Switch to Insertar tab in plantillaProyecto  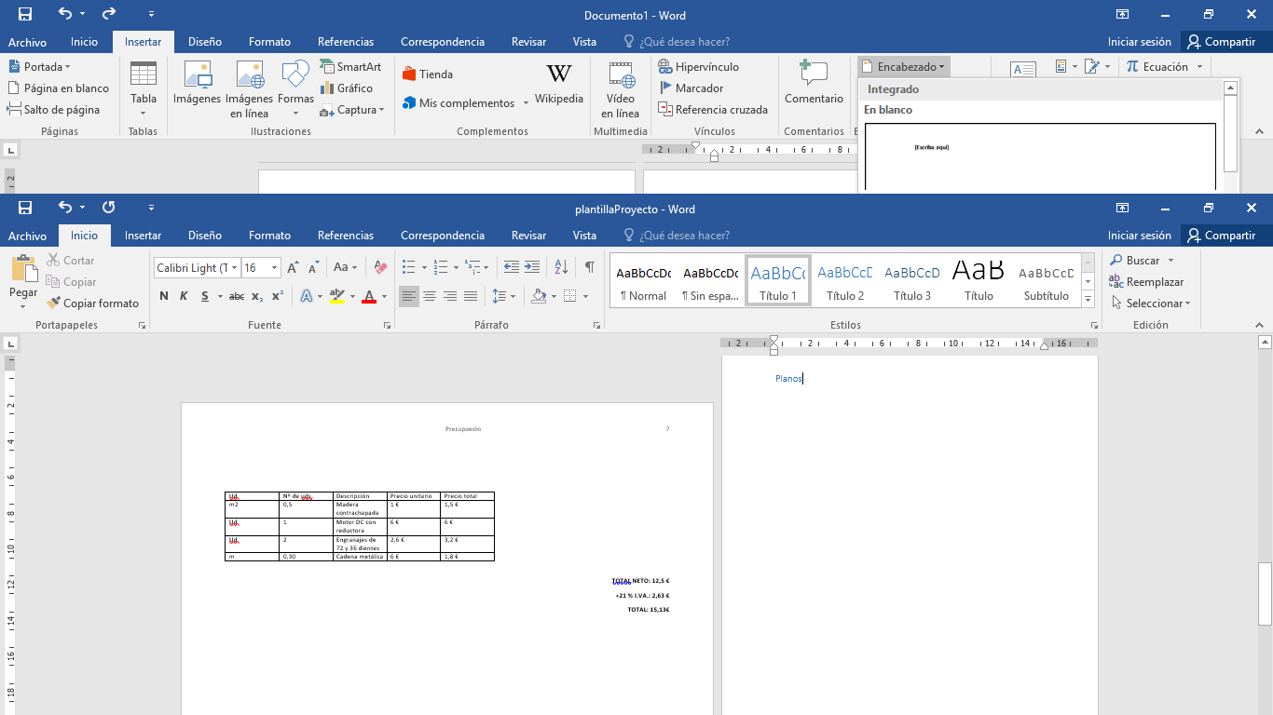coord(144,236)
